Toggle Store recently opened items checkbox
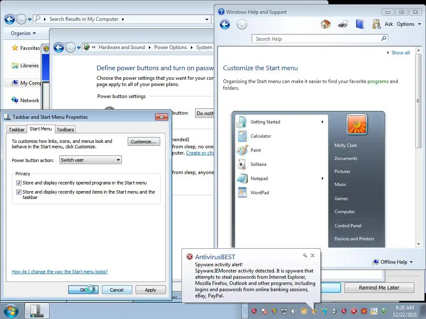Image resolution: width=426 pixels, height=319 pixels. [19, 192]
